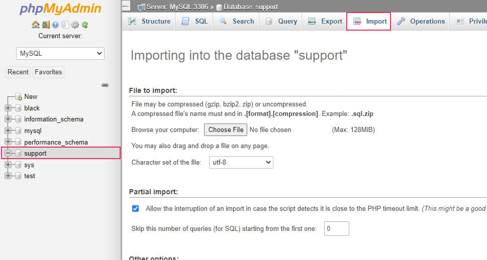Open navigation panel settings gear icon
Viewport: 487px width, 260px height.
point(75,25)
